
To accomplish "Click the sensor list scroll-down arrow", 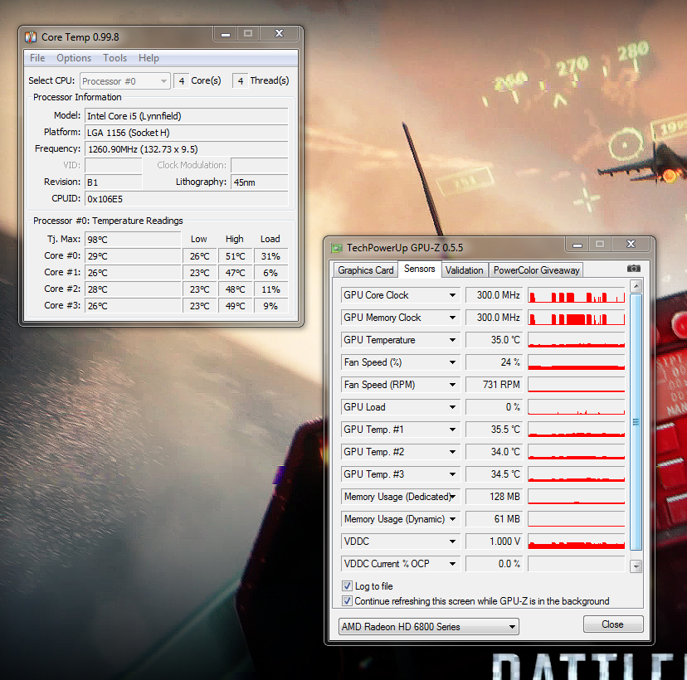I will tap(636, 566).
